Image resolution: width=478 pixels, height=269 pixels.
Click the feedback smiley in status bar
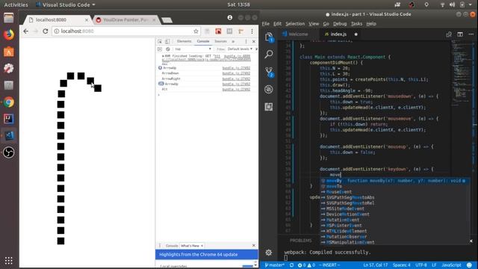click(x=470, y=265)
